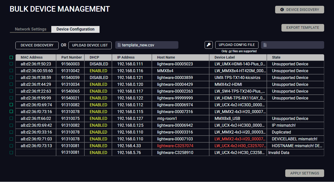334x182 pixels.
Task: Click the key icon button
Action: pyautogui.click(x=208, y=45)
